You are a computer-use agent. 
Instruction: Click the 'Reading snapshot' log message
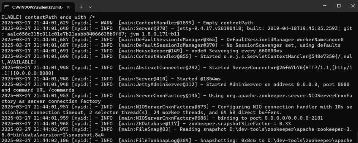(203, 129)
